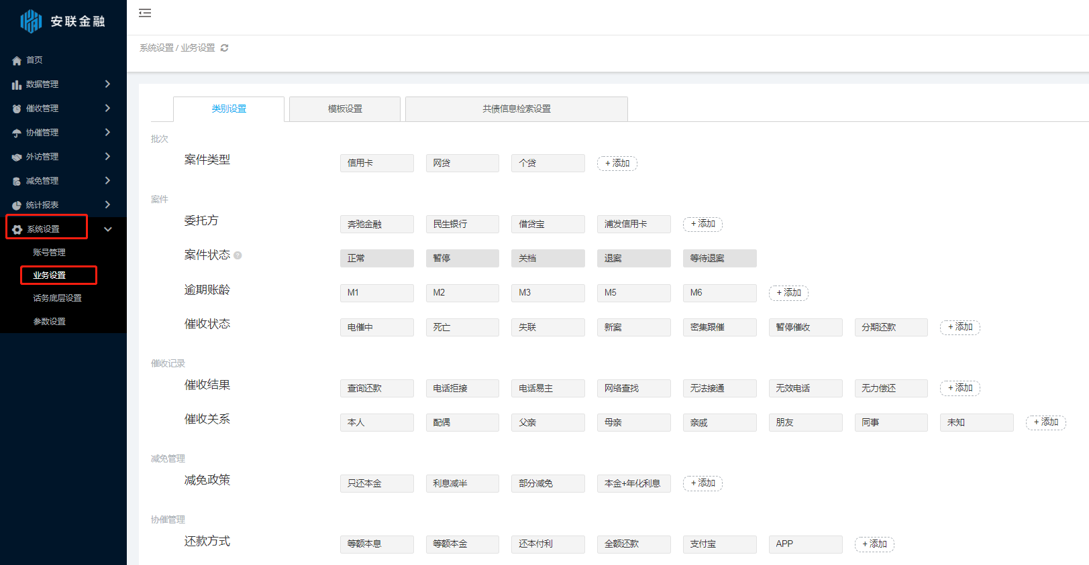
Task: Expand the 外访管理 menu arrow
Action: point(107,156)
